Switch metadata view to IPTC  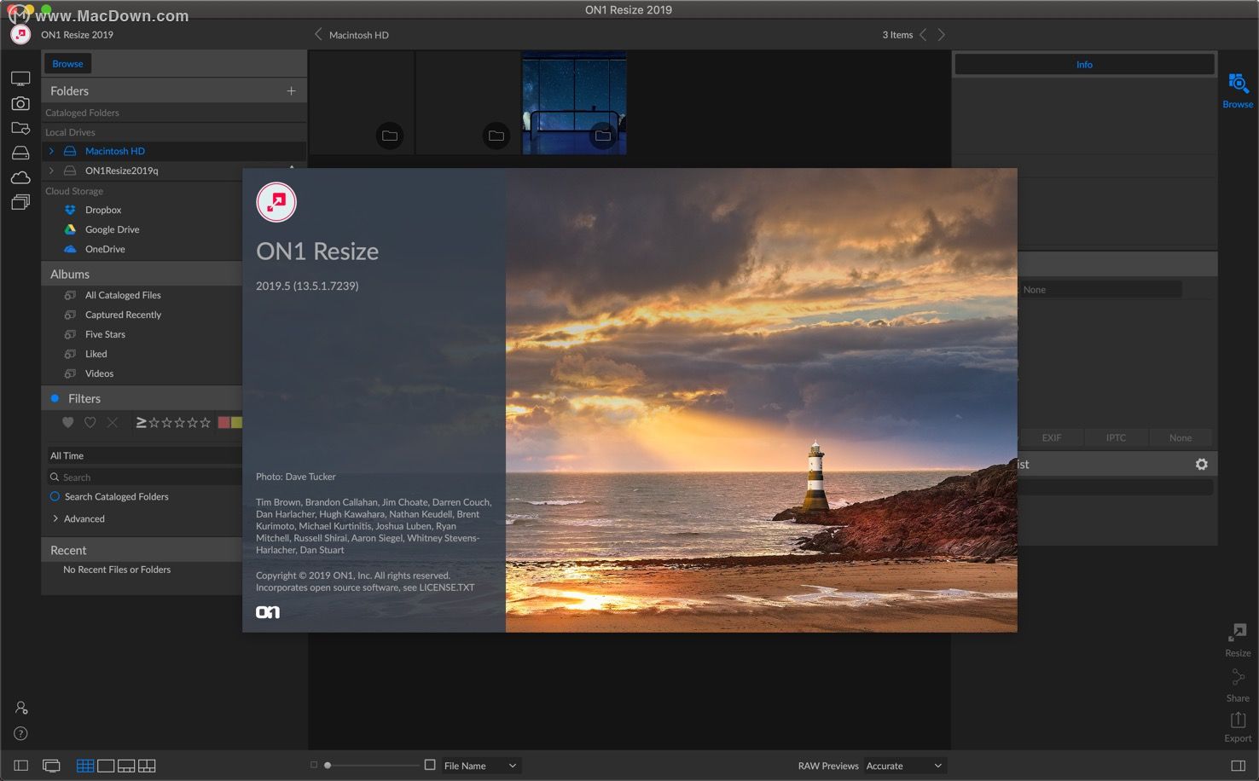tap(1116, 437)
